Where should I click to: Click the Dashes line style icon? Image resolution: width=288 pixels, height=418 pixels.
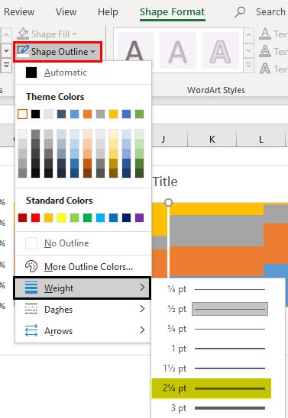coord(31,309)
